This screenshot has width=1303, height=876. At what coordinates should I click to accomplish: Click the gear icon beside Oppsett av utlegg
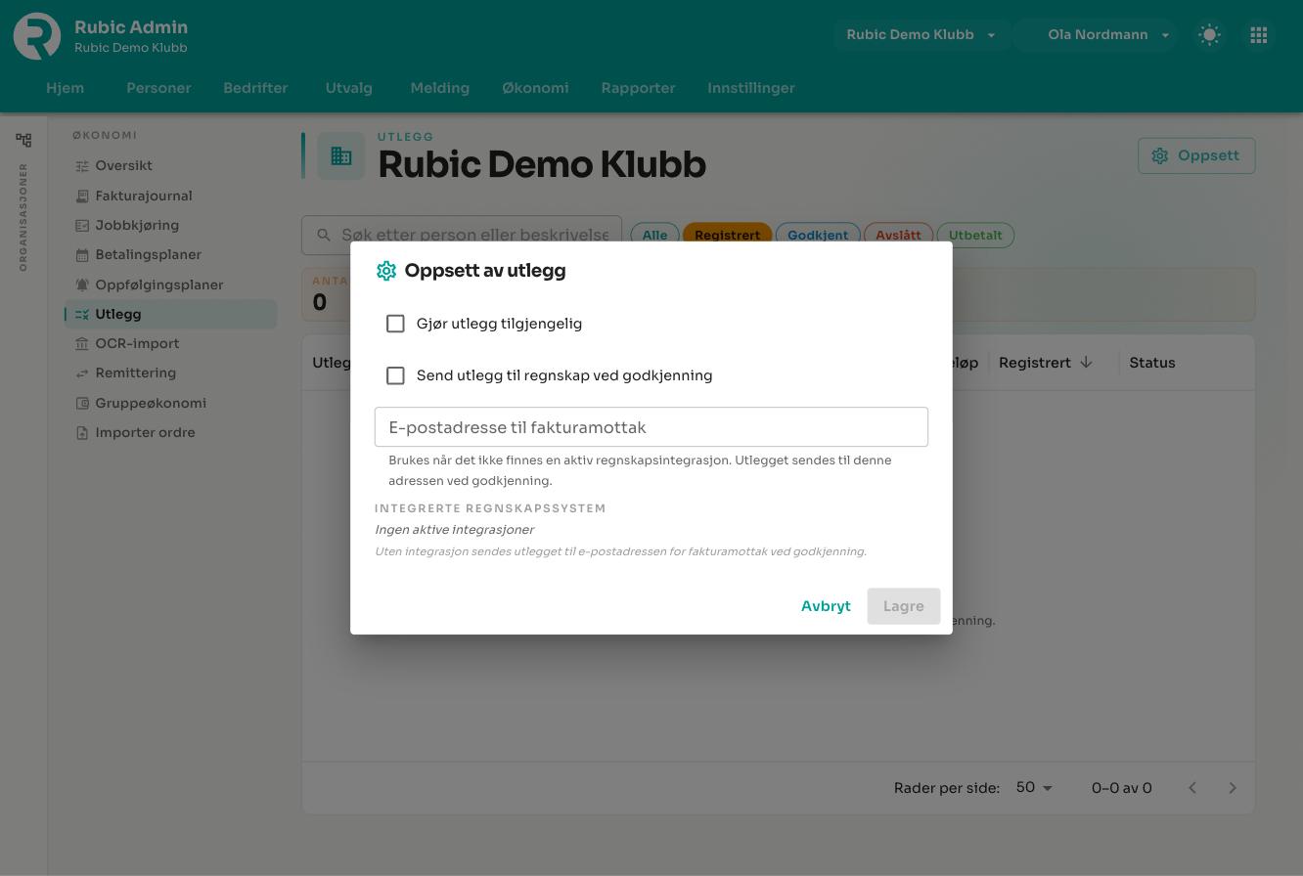(386, 271)
